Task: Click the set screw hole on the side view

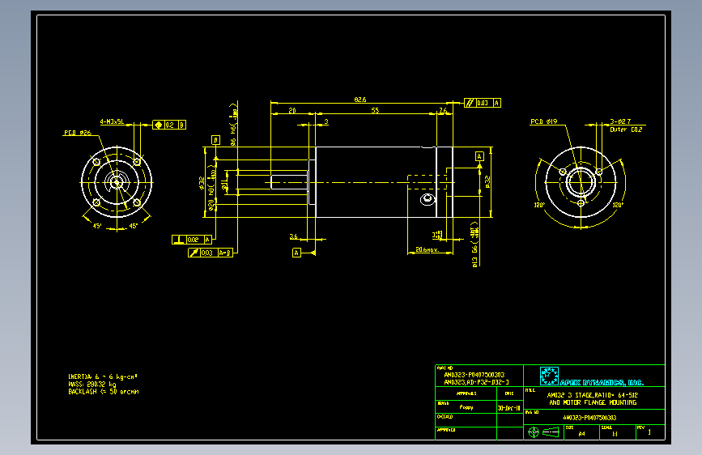Action: 428,199
